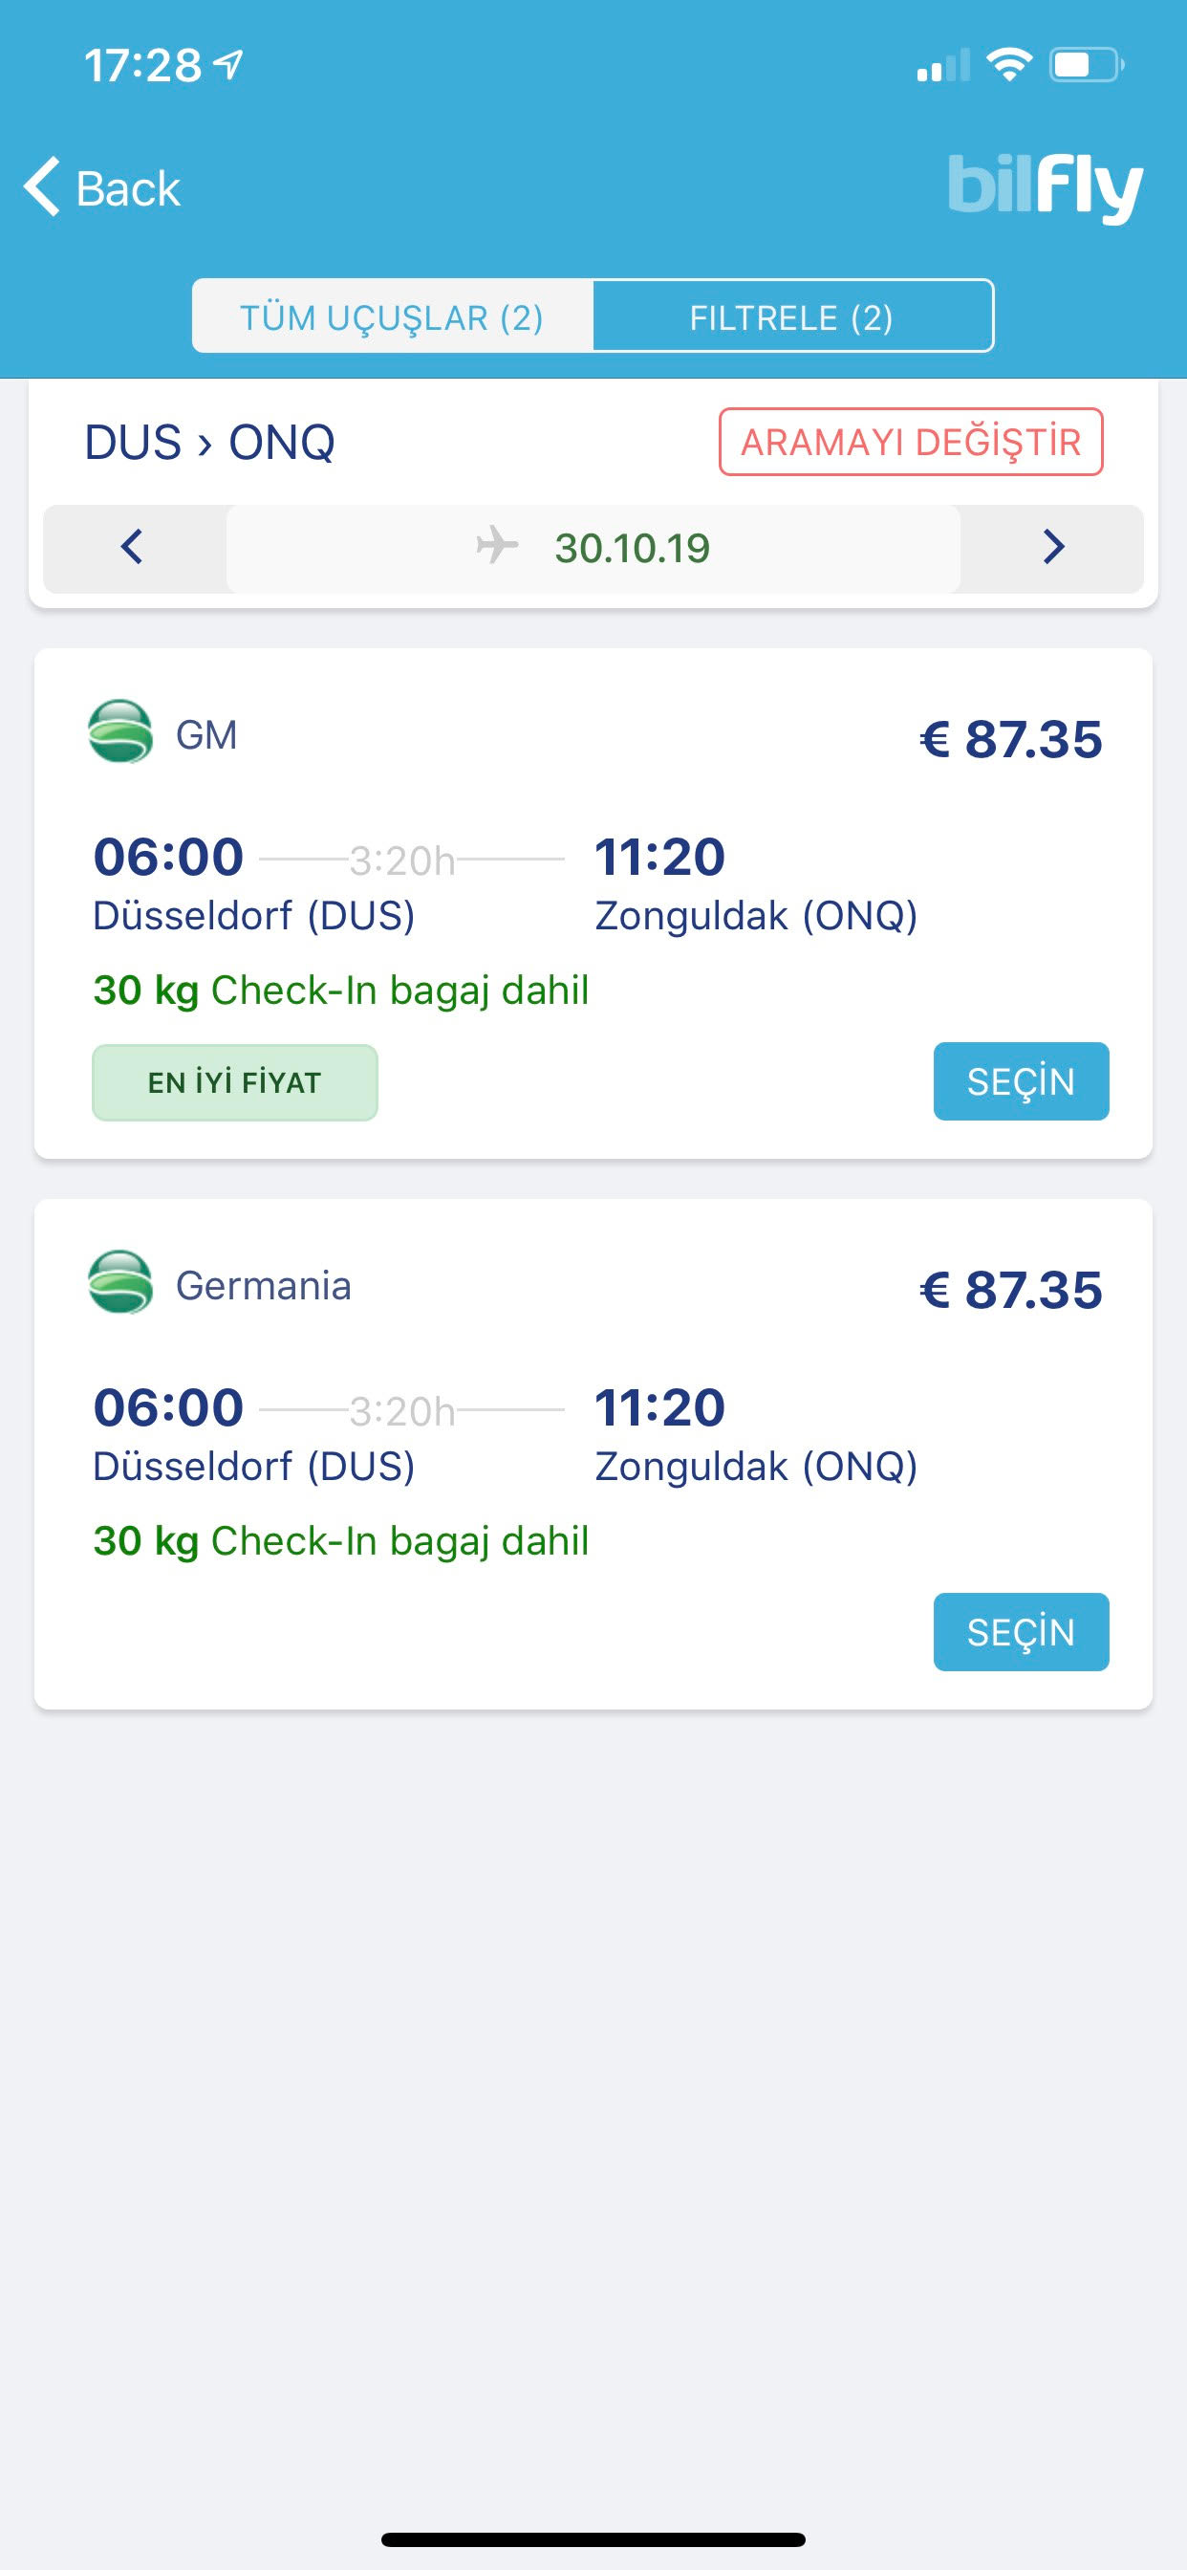Go to previous day with left chevron
Screen dimensions: 1187x2570
[x=132, y=547]
